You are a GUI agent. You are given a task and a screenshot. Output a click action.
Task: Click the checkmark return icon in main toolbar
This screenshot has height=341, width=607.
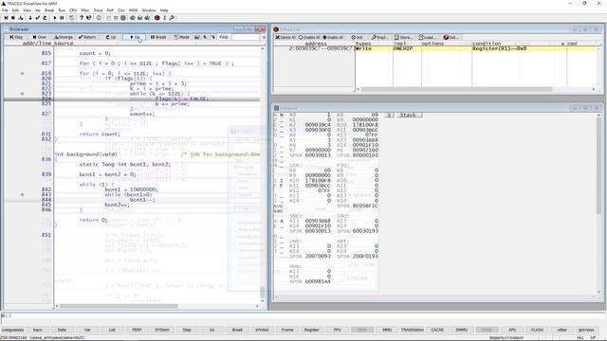pyautogui.click(x=38, y=18)
